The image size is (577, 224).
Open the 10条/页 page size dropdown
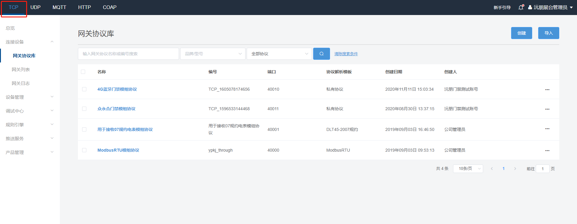[468, 169]
